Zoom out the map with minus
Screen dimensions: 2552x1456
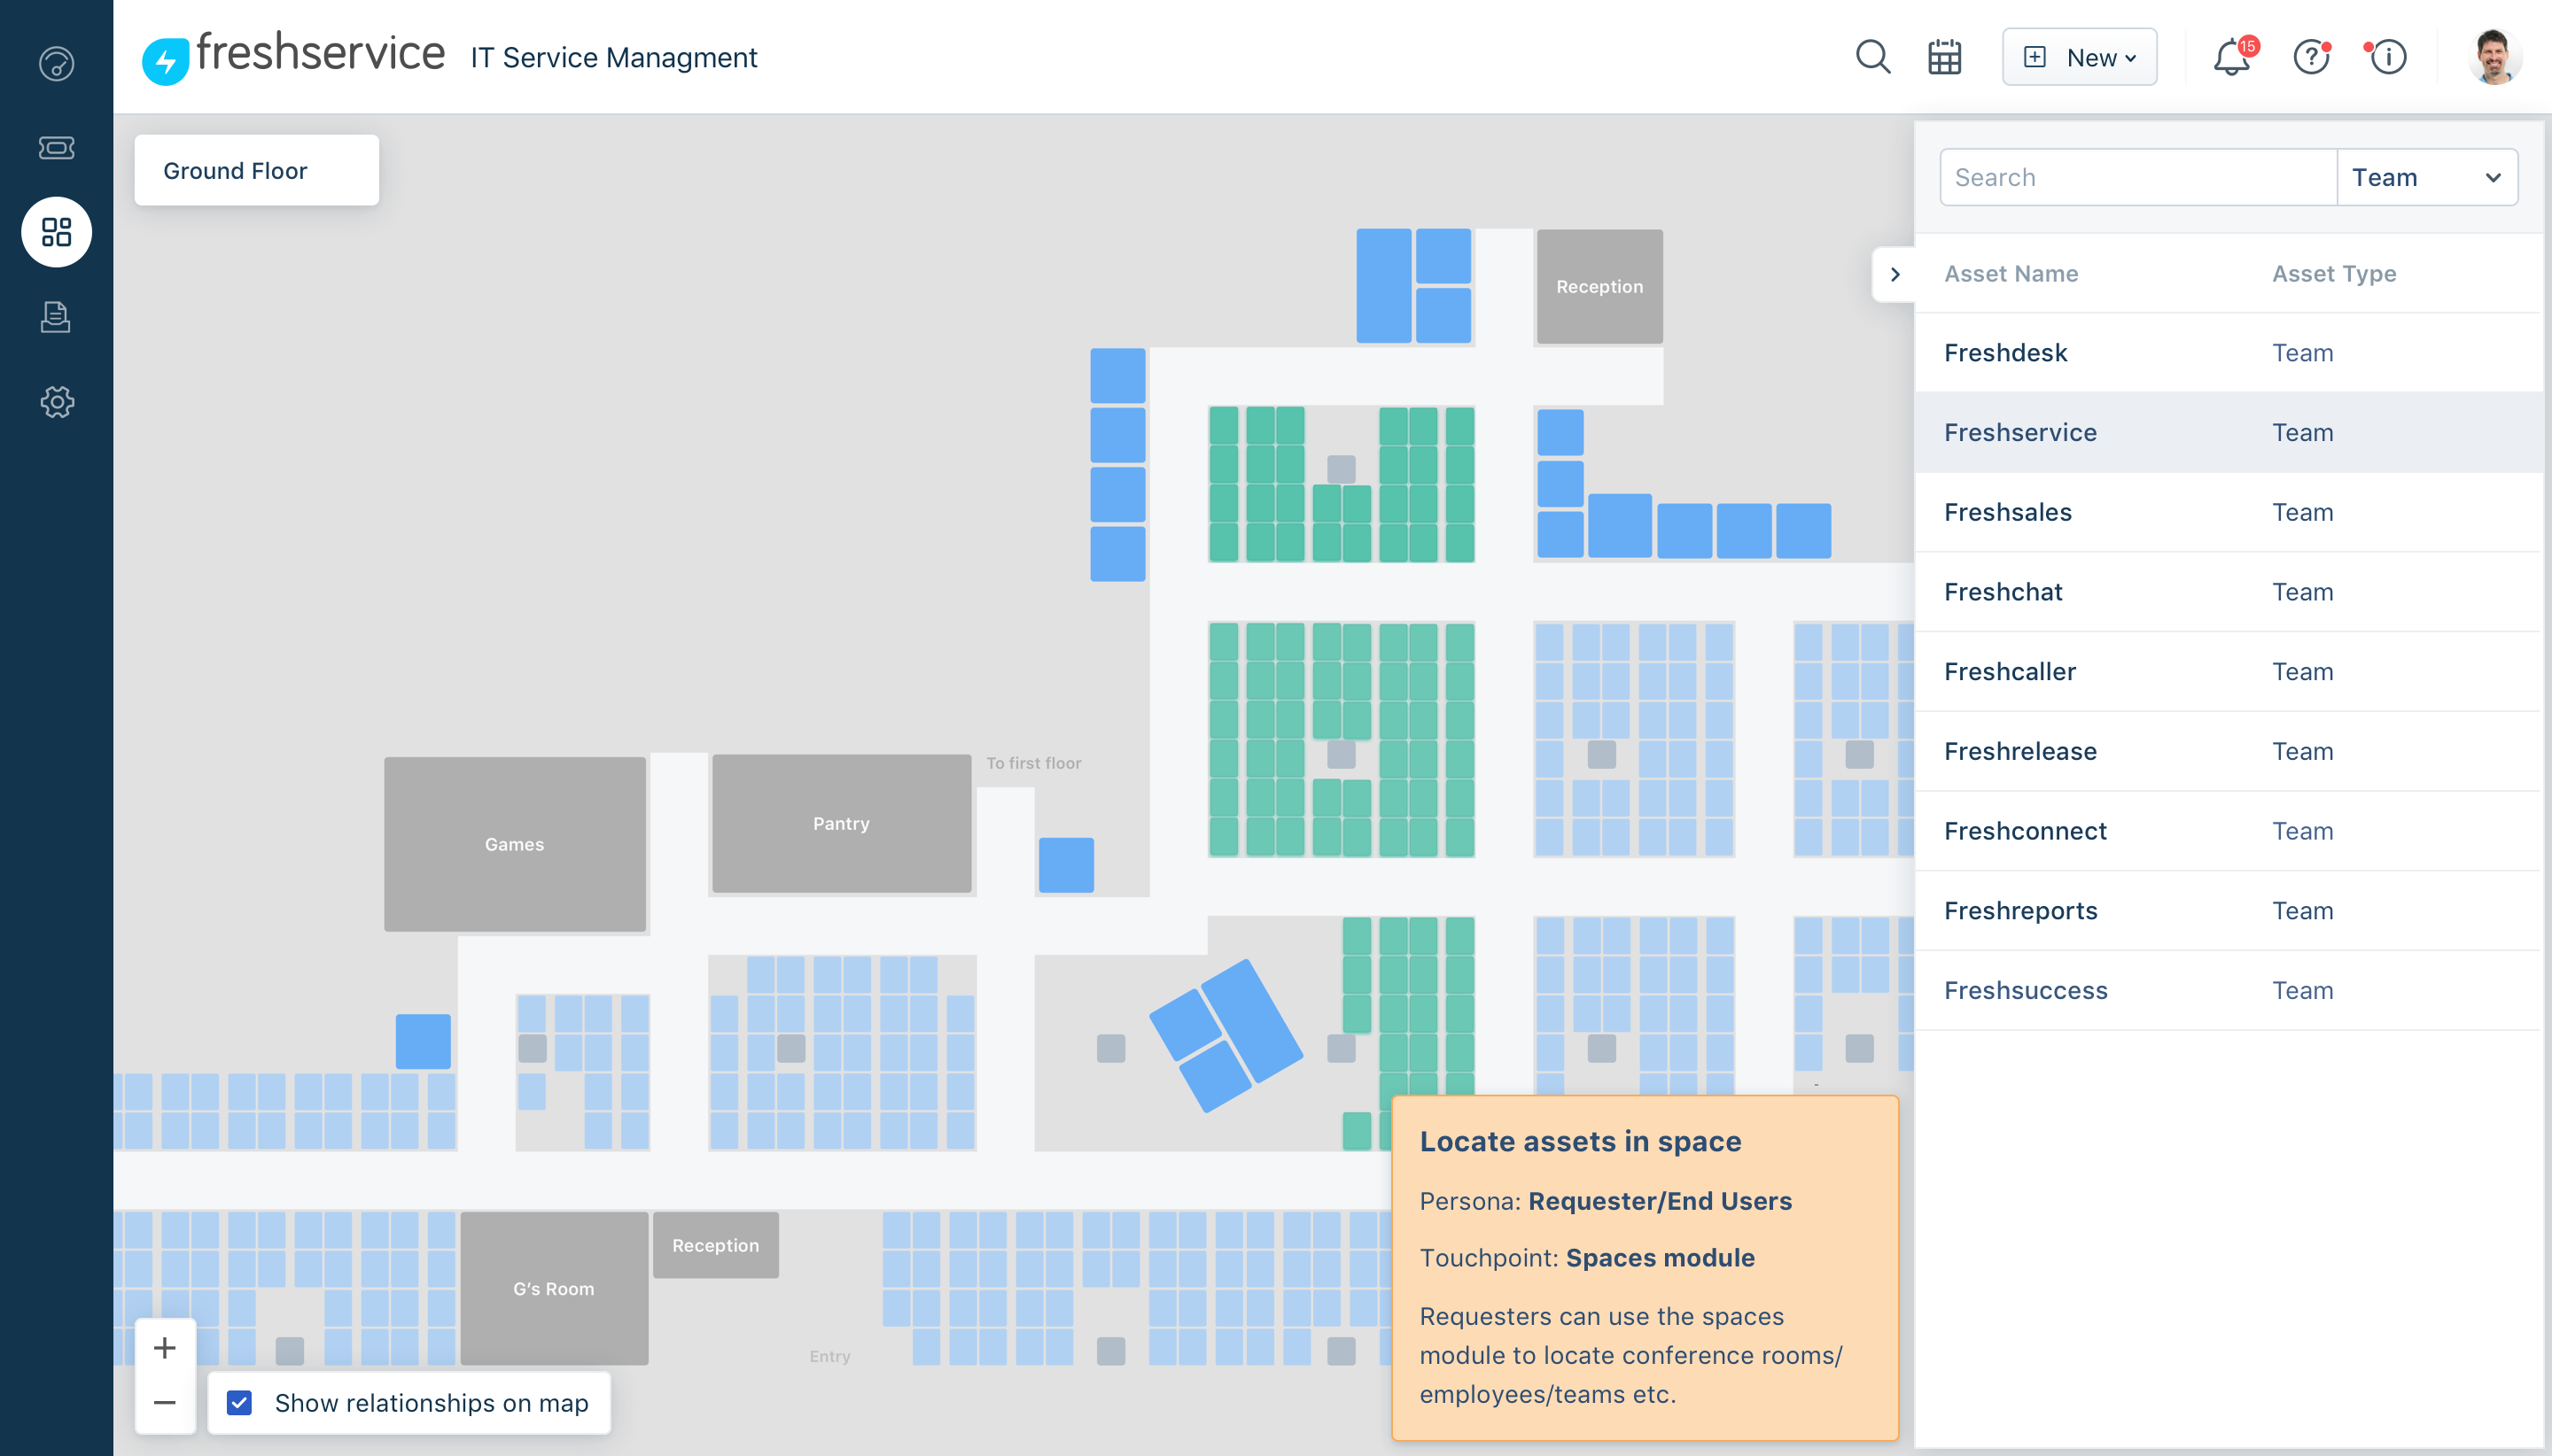165,1402
